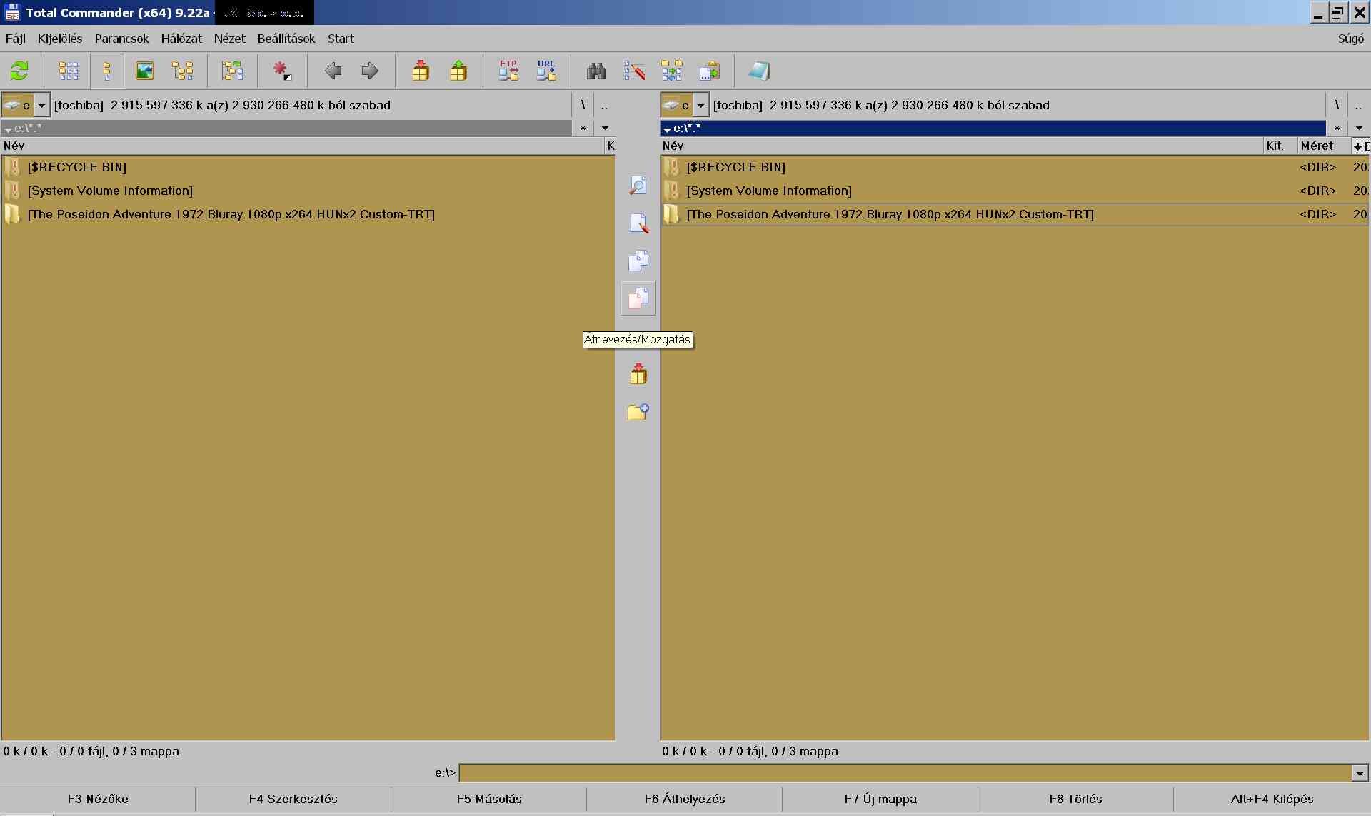
Task: Open the Parancsok menu
Action: (121, 39)
